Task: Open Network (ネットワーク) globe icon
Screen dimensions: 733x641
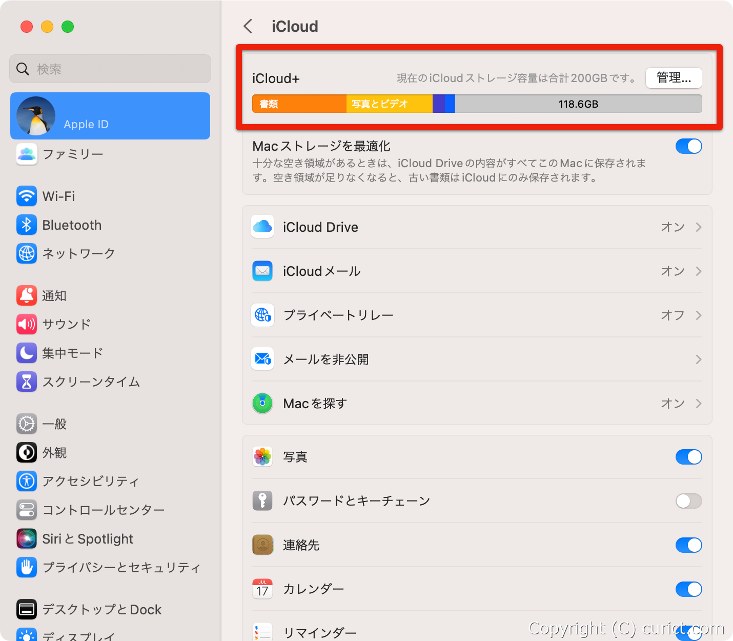Action: coord(27,253)
